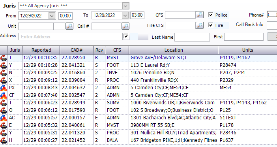Sort by the CAD# column header

(x=77, y=50)
